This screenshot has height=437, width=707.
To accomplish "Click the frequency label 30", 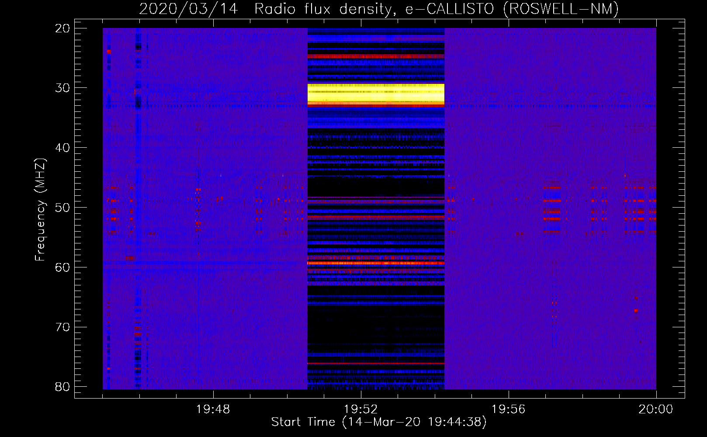I will 62,88.
